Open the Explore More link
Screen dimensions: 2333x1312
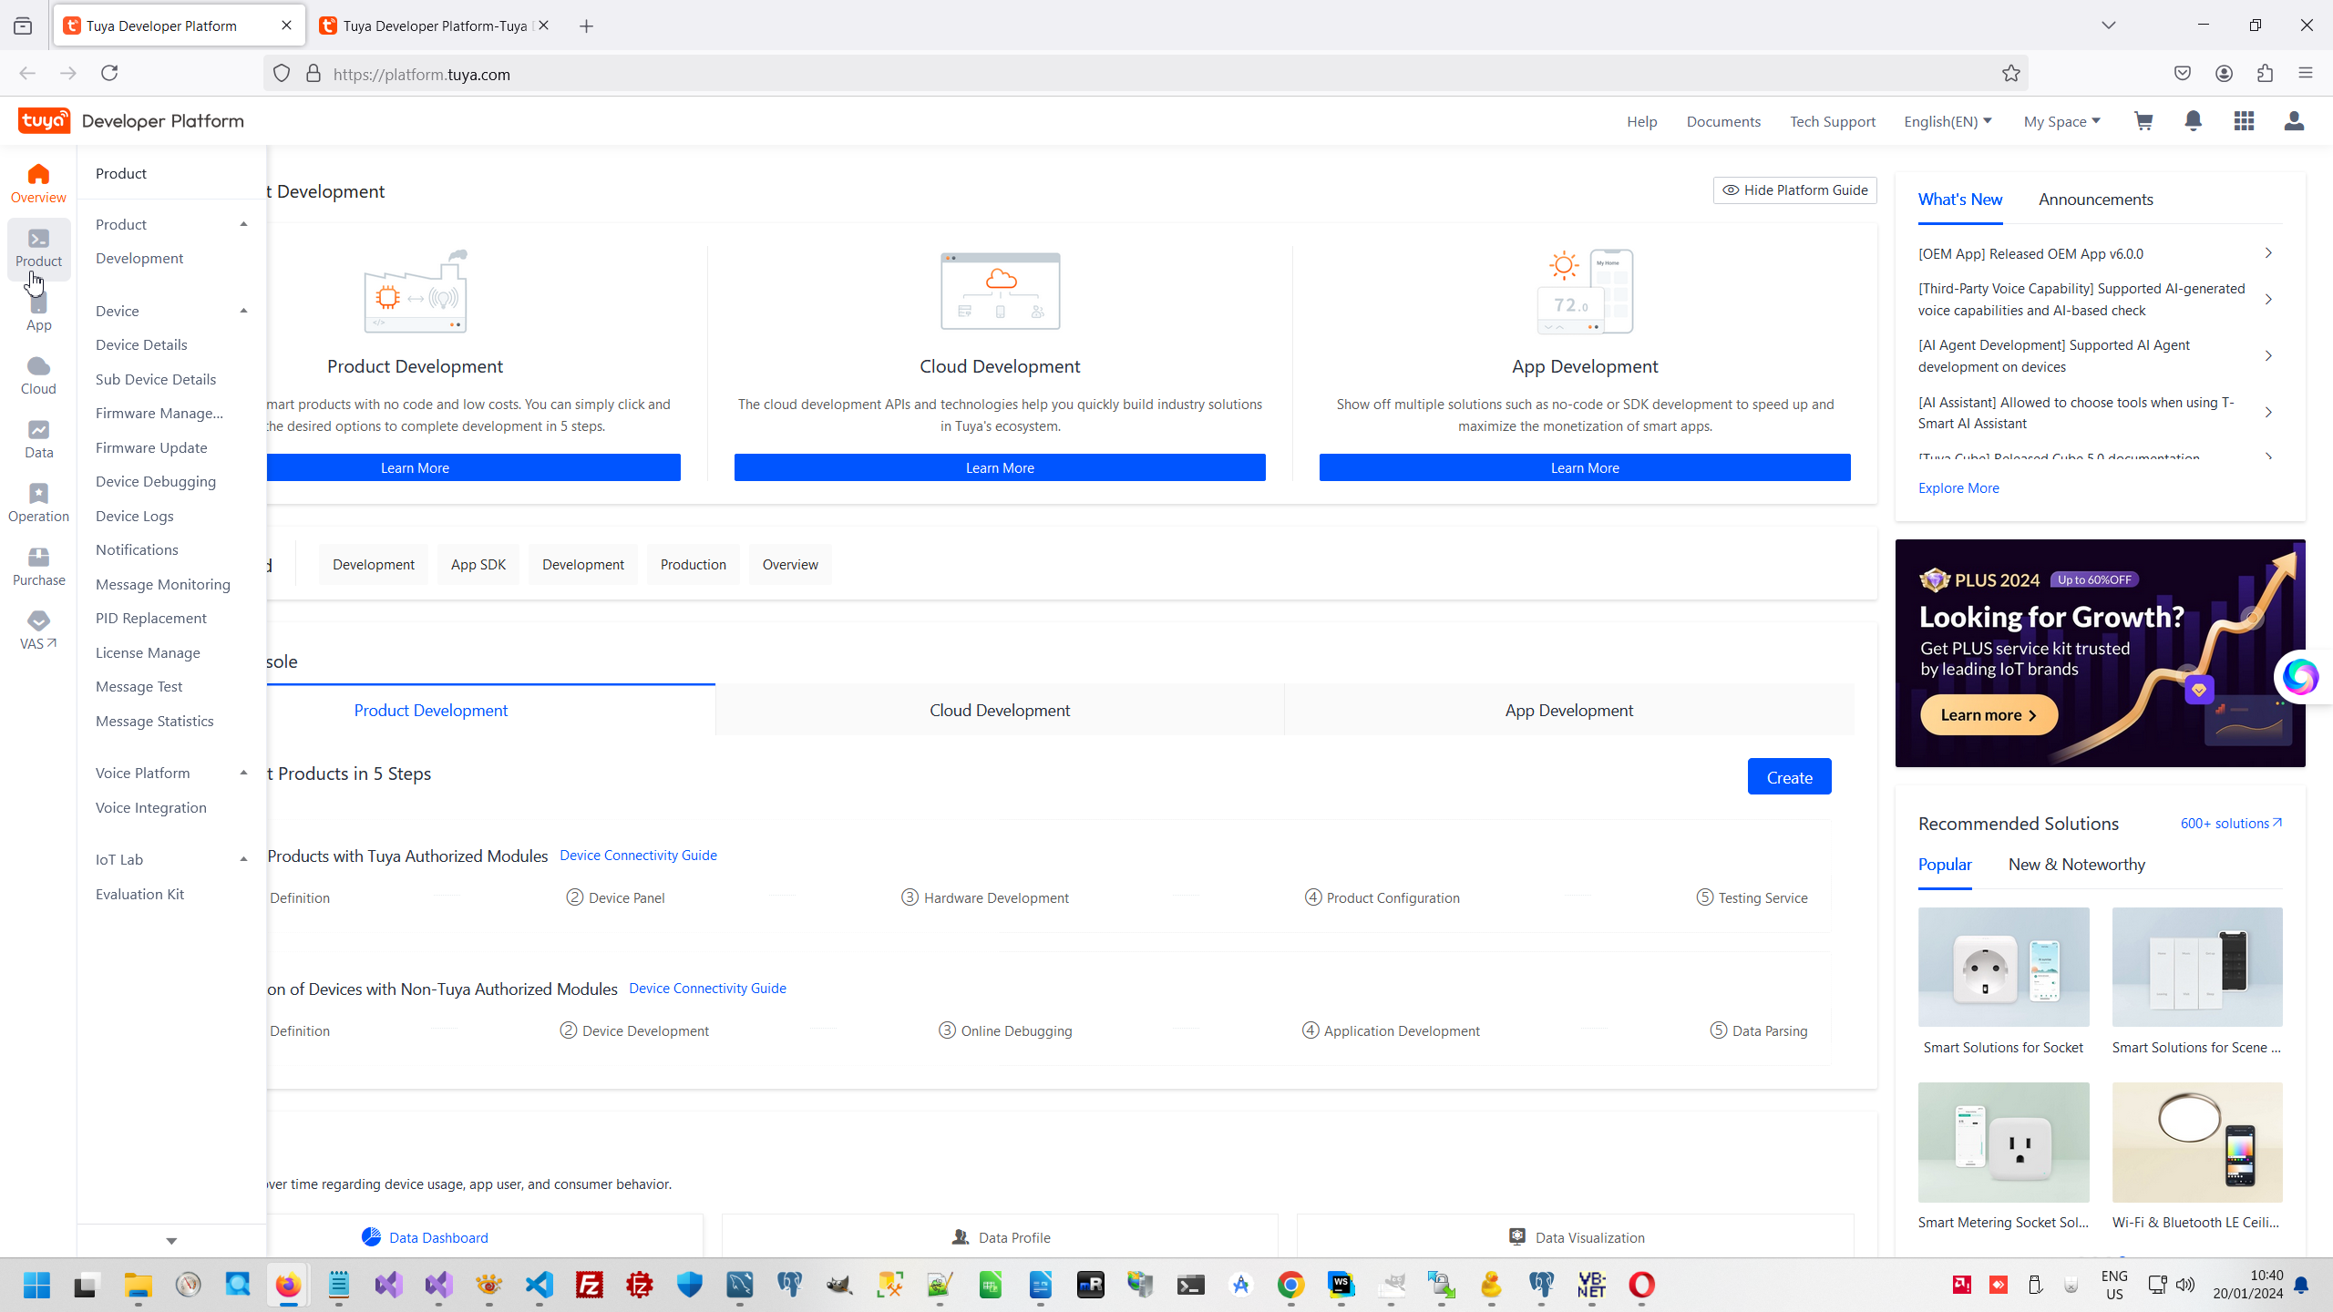click(1958, 488)
